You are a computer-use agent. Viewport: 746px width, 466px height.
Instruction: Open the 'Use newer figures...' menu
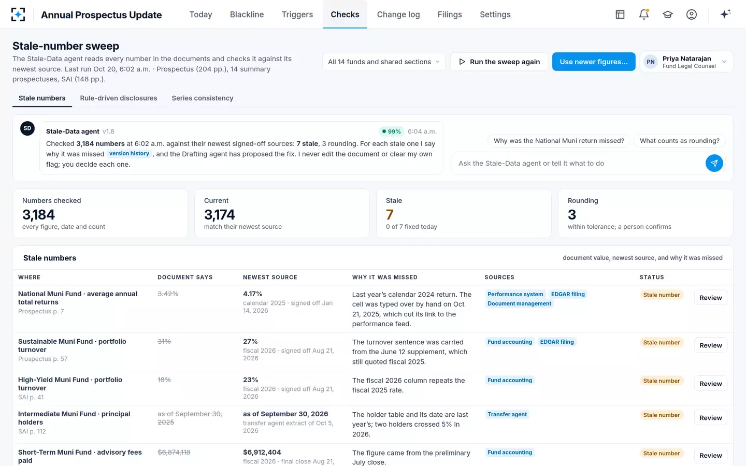coord(594,62)
